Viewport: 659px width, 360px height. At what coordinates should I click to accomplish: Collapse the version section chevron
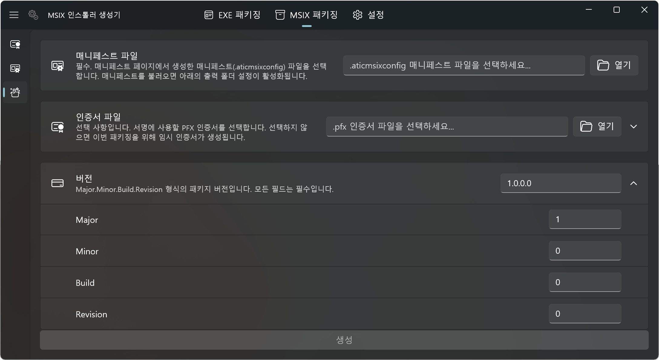click(x=634, y=183)
